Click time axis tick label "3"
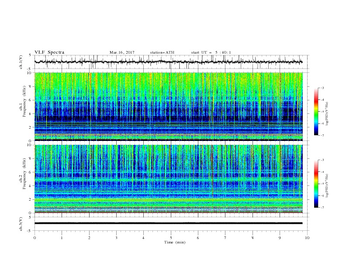Viewport: 346px width, 267px height. click(x=116, y=238)
